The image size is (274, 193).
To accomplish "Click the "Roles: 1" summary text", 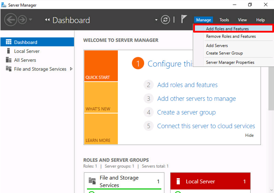I will coord(90,166).
